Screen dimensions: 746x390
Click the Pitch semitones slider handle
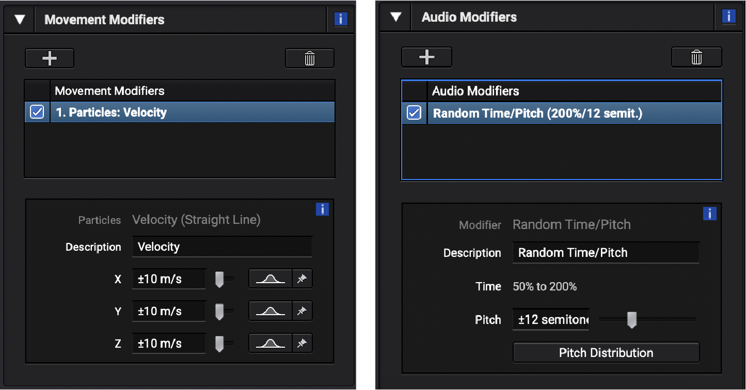point(632,320)
